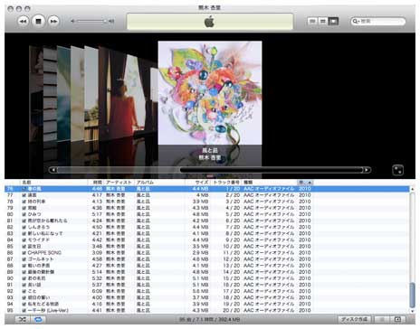Uncheck the checkbox on track 95
Screen dimensions: 420x329
click(x=24, y=310)
